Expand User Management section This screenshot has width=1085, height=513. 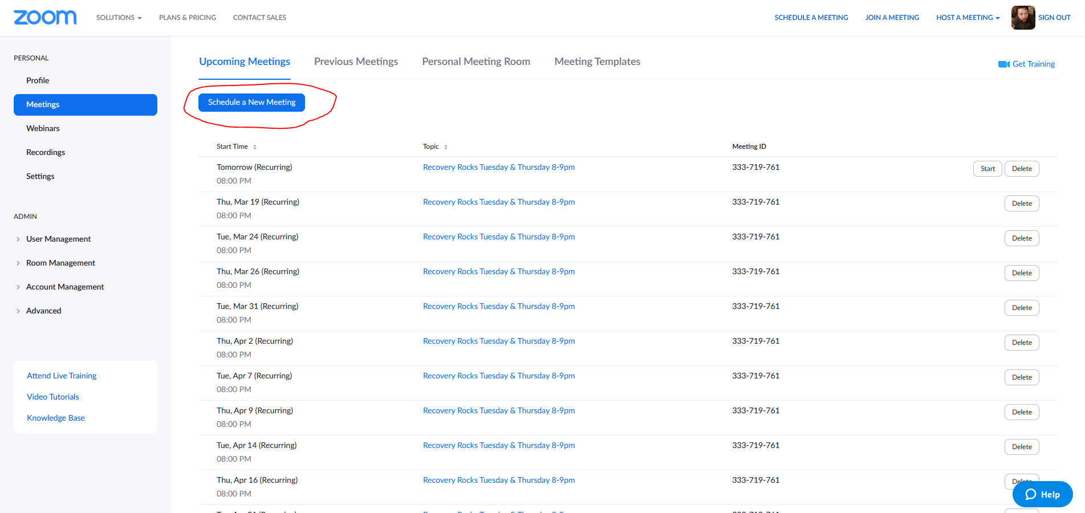(x=58, y=239)
